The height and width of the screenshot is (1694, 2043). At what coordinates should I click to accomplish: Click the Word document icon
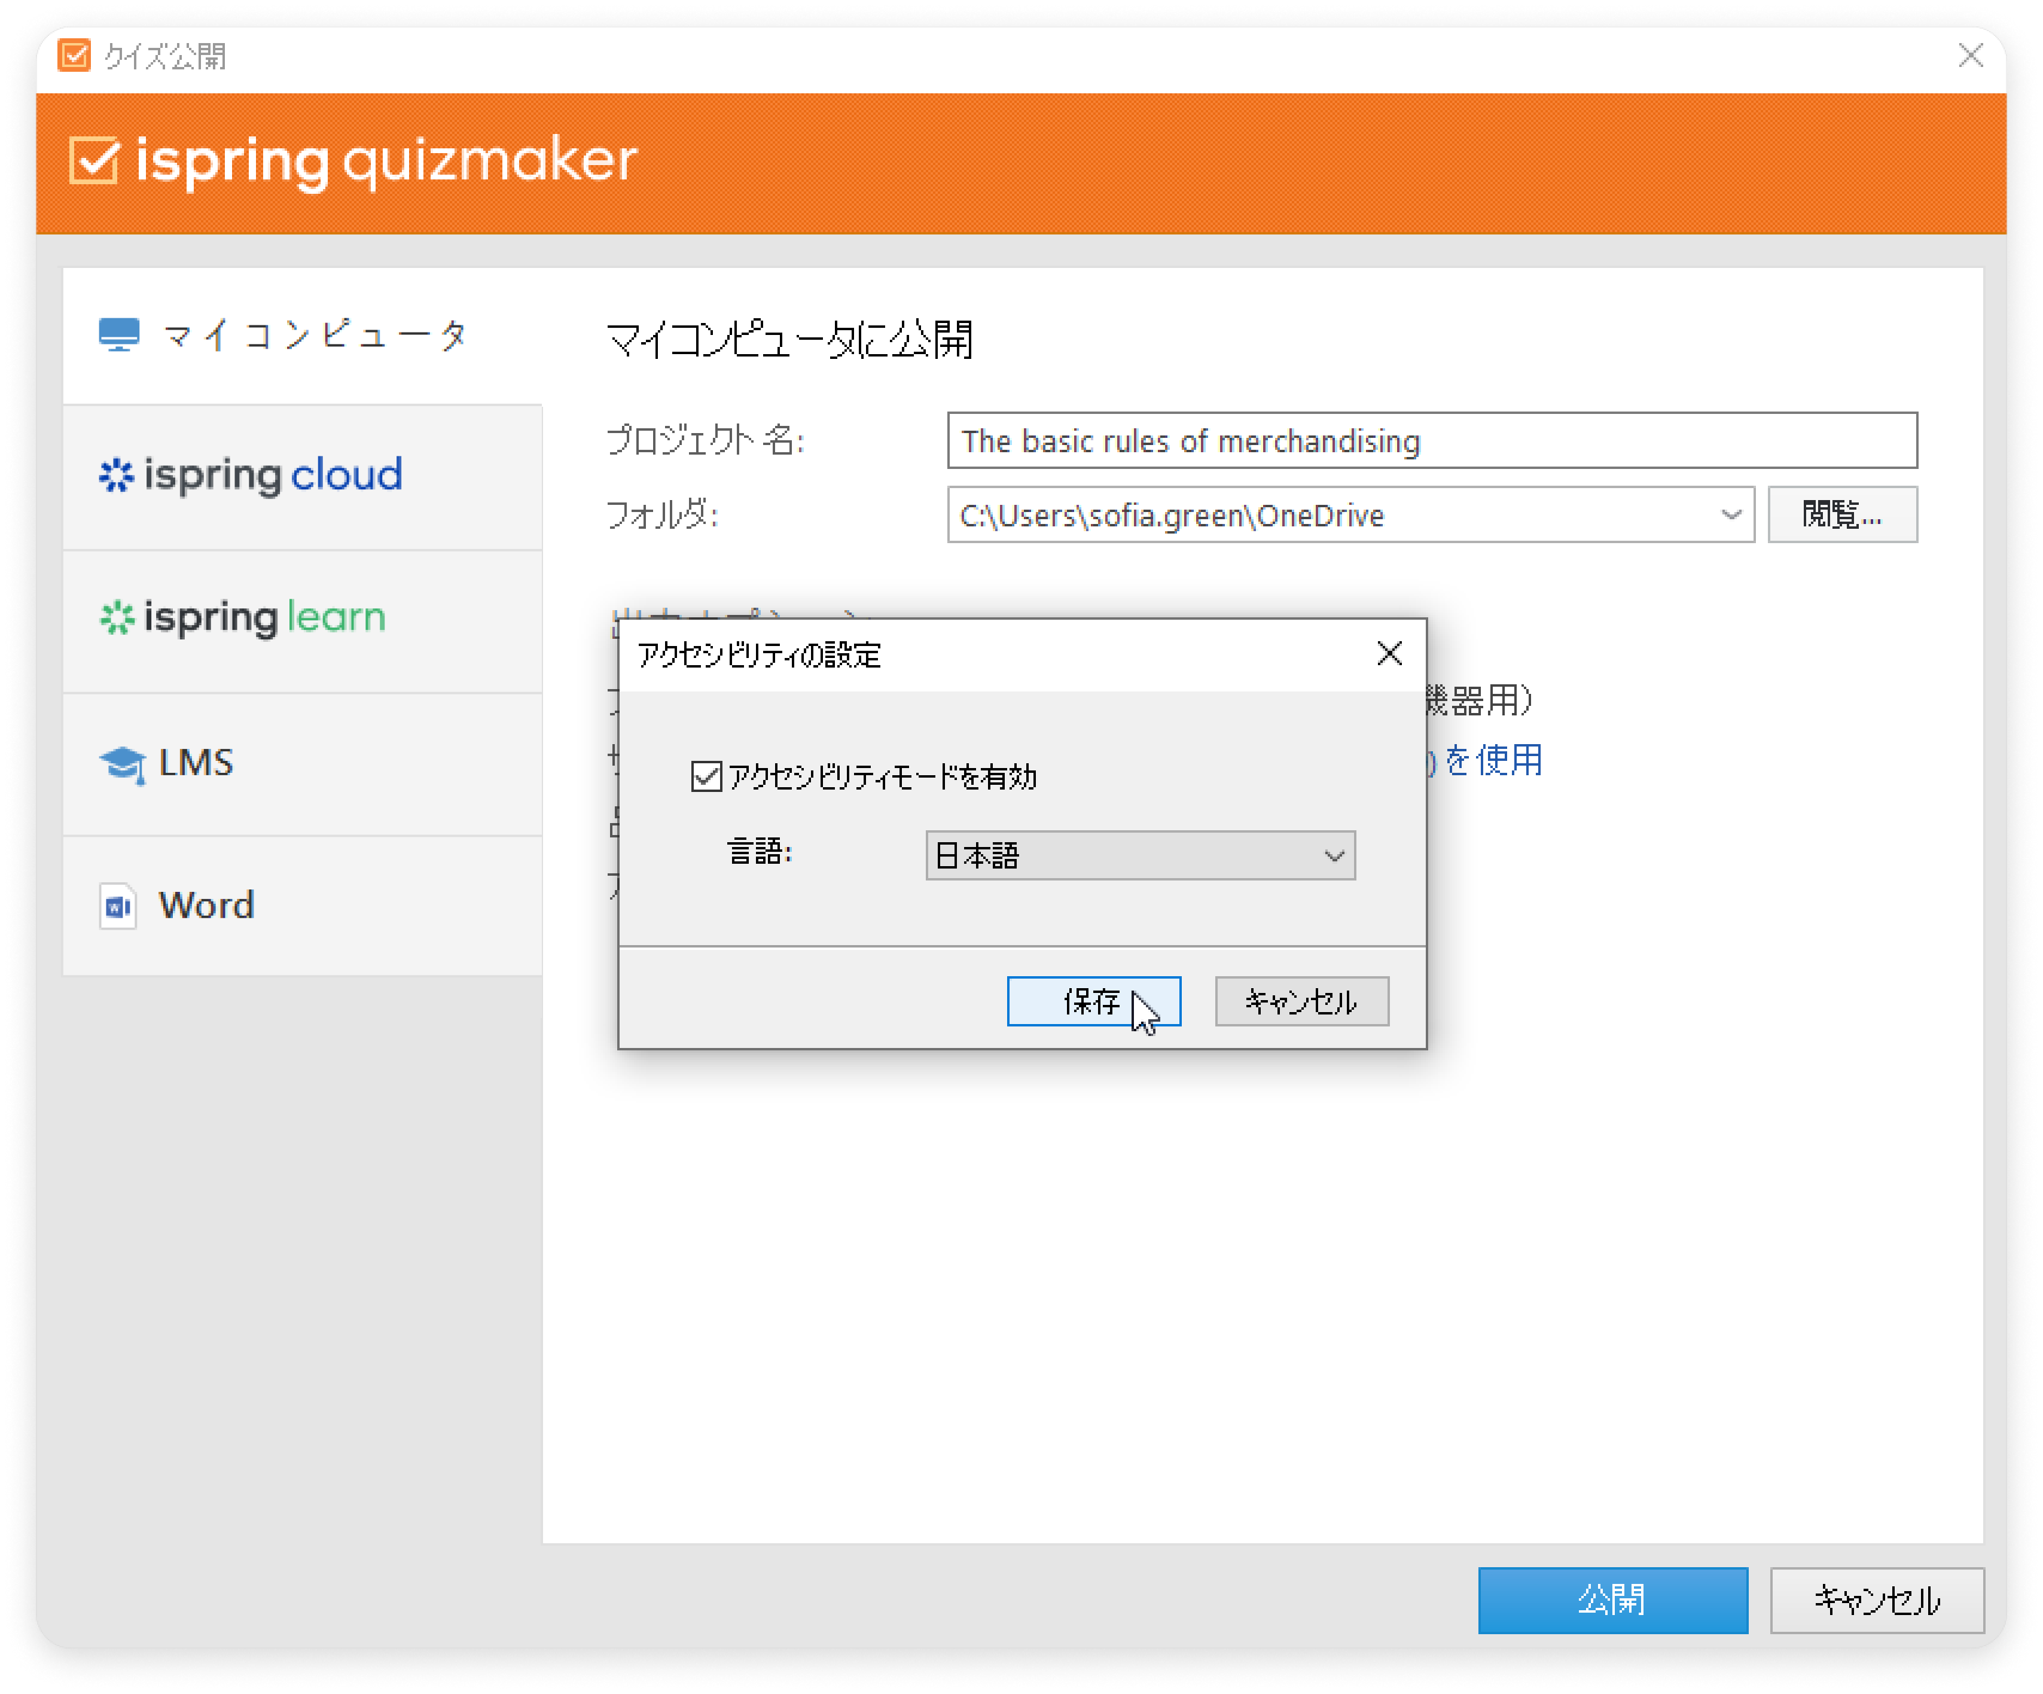pos(118,907)
